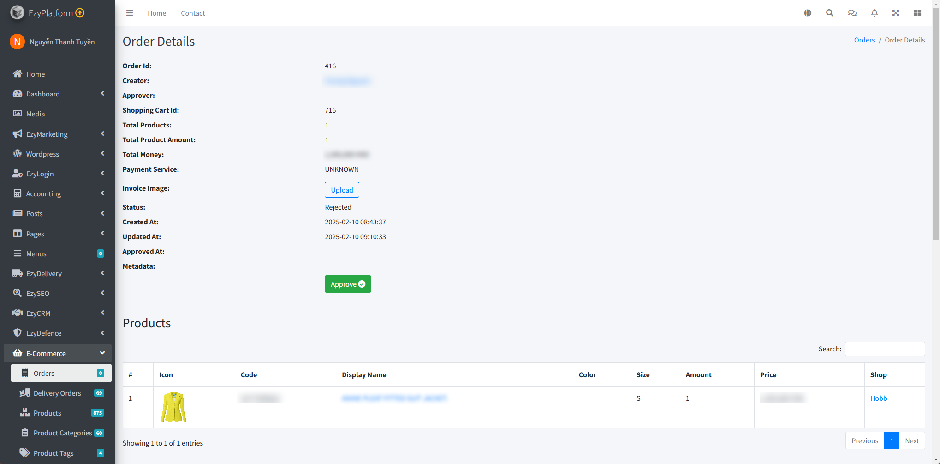Sort products table by Display Name
Viewport: 940px width, 464px height.
pos(454,374)
